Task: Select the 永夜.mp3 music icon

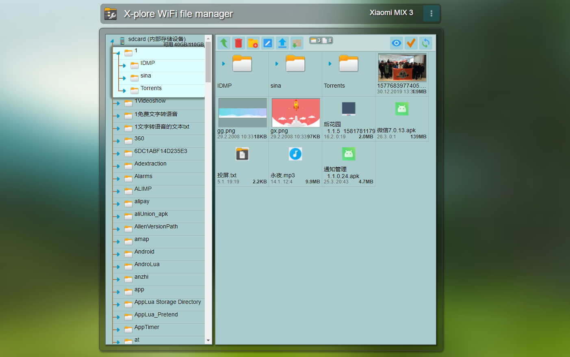Action: [295, 154]
